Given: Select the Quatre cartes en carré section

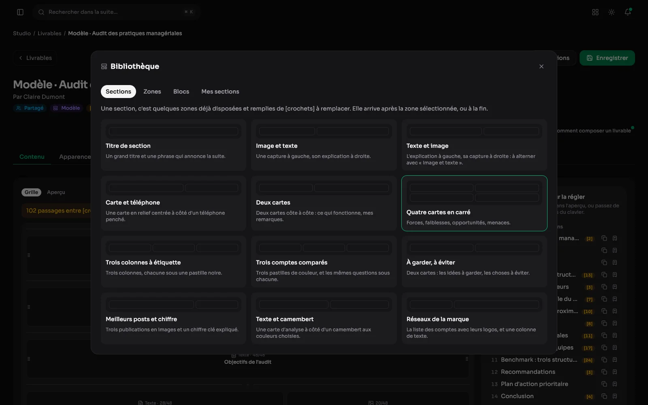Looking at the screenshot, I should (474, 203).
